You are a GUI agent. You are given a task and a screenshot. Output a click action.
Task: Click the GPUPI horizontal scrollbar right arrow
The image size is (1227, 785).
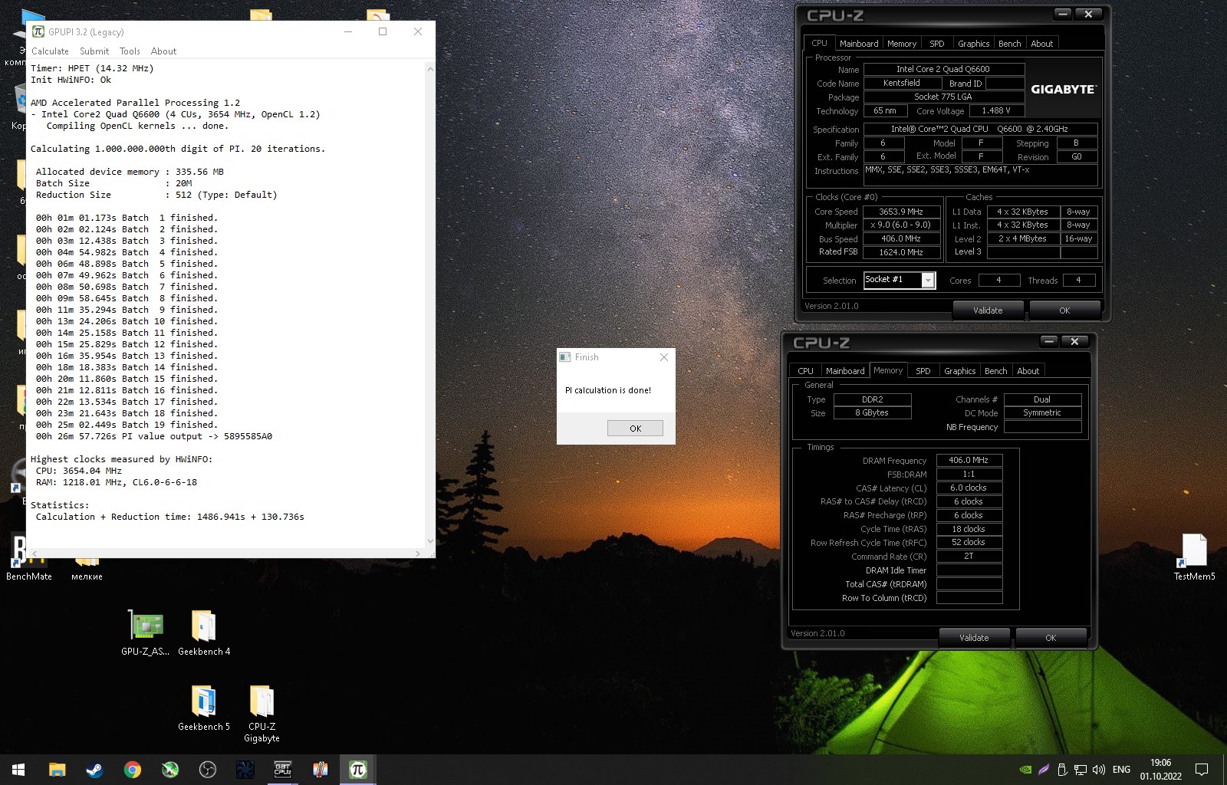[417, 553]
